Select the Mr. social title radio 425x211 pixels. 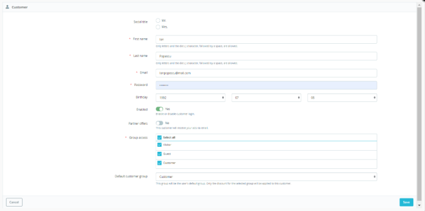[158, 20]
